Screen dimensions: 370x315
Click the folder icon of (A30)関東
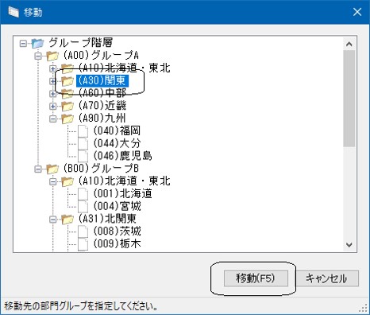coord(67,81)
